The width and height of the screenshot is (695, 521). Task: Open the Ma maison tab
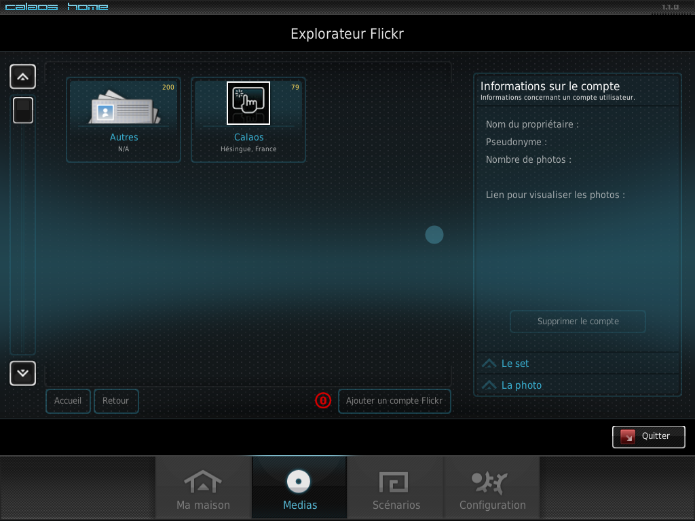(x=204, y=488)
